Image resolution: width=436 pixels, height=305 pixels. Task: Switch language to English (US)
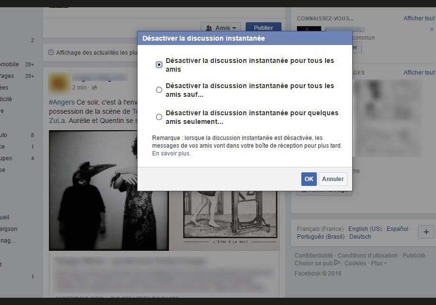pos(365,229)
